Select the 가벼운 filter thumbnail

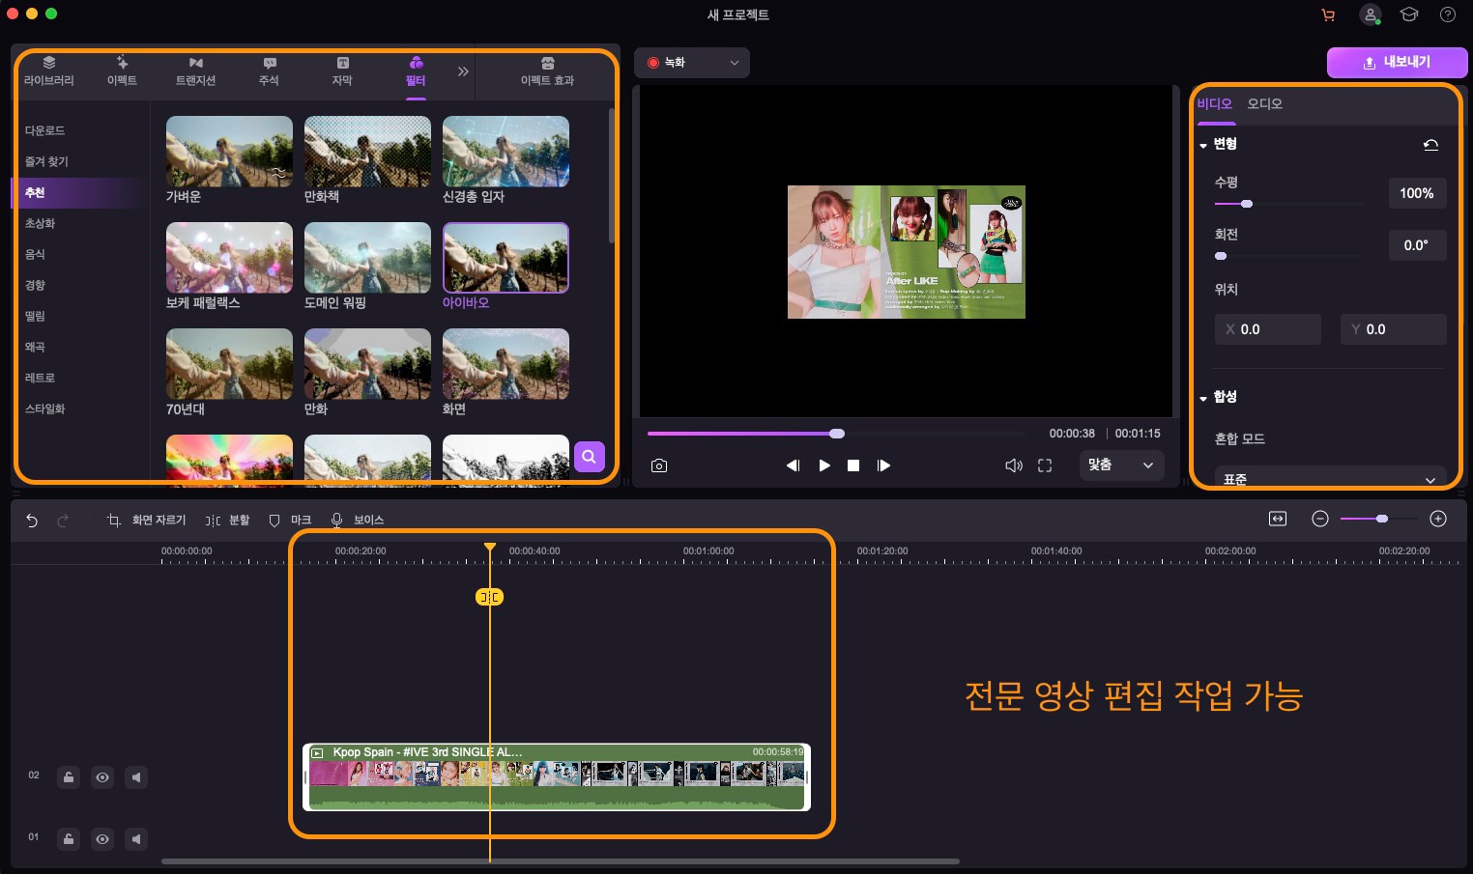229,152
